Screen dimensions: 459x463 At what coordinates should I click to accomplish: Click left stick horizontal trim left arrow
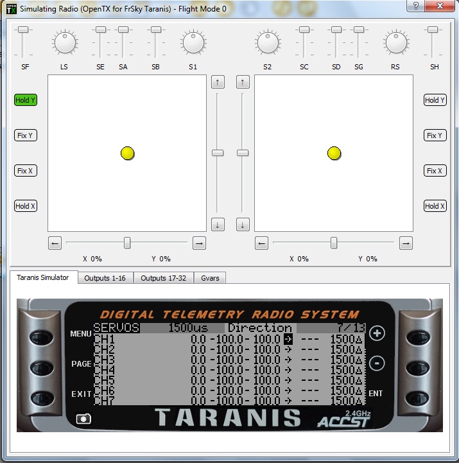tap(55, 243)
